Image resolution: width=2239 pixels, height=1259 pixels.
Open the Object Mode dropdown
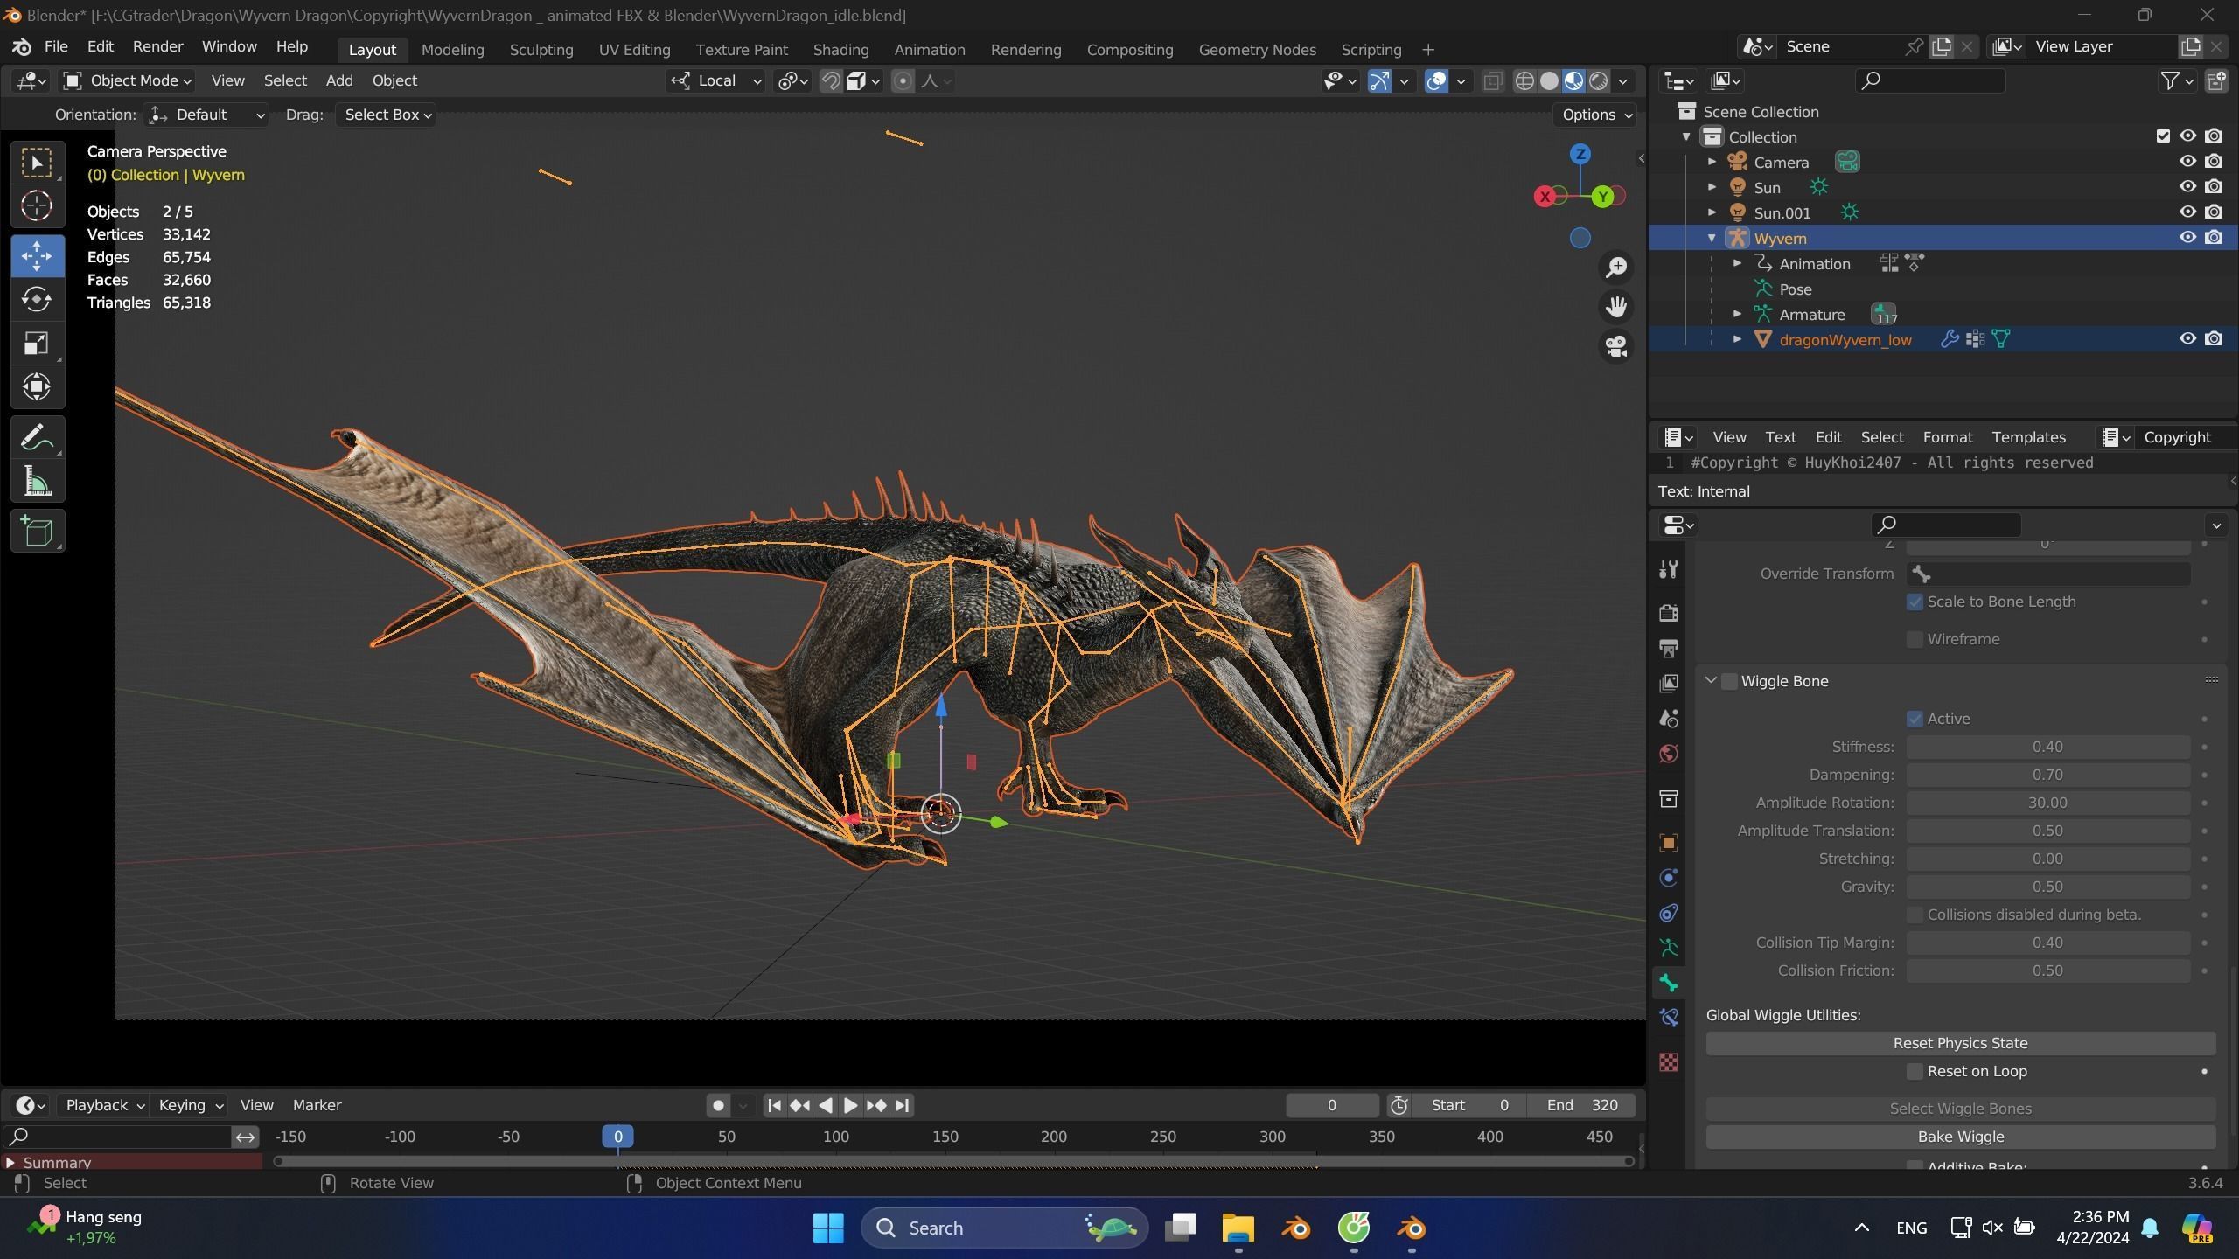pos(128,81)
